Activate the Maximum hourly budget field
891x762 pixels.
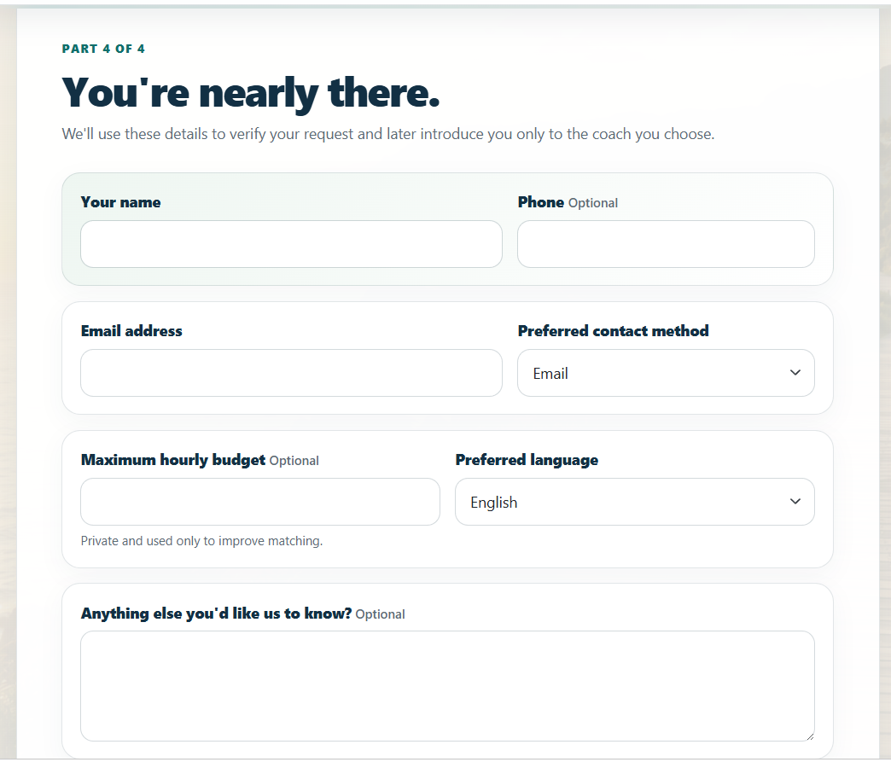tap(260, 502)
